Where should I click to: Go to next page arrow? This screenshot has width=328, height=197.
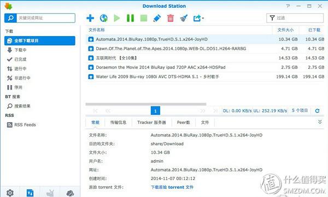click(203, 111)
